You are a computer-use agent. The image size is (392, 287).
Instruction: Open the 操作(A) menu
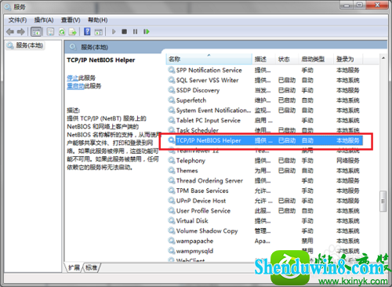click(x=44, y=20)
